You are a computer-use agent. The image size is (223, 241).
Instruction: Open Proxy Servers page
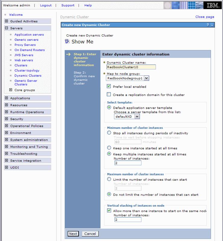tap(25, 45)
